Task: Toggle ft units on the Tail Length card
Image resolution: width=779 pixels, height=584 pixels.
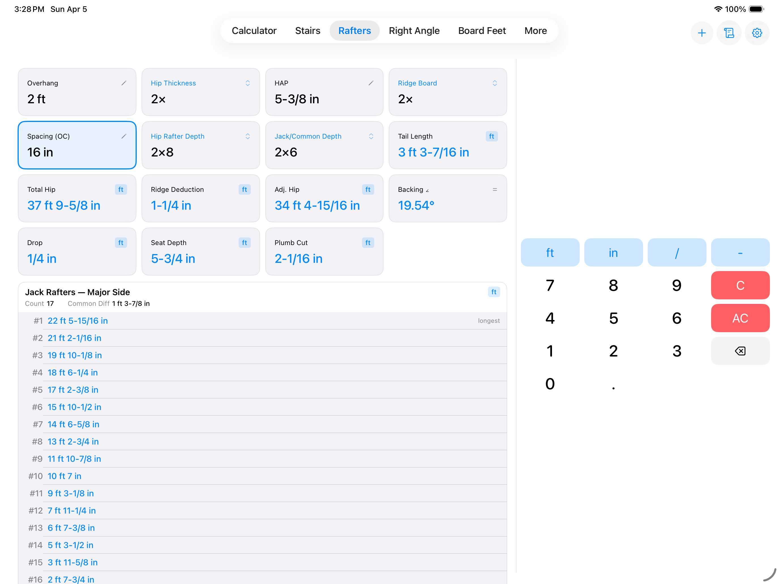Action: tap(492, 136)
